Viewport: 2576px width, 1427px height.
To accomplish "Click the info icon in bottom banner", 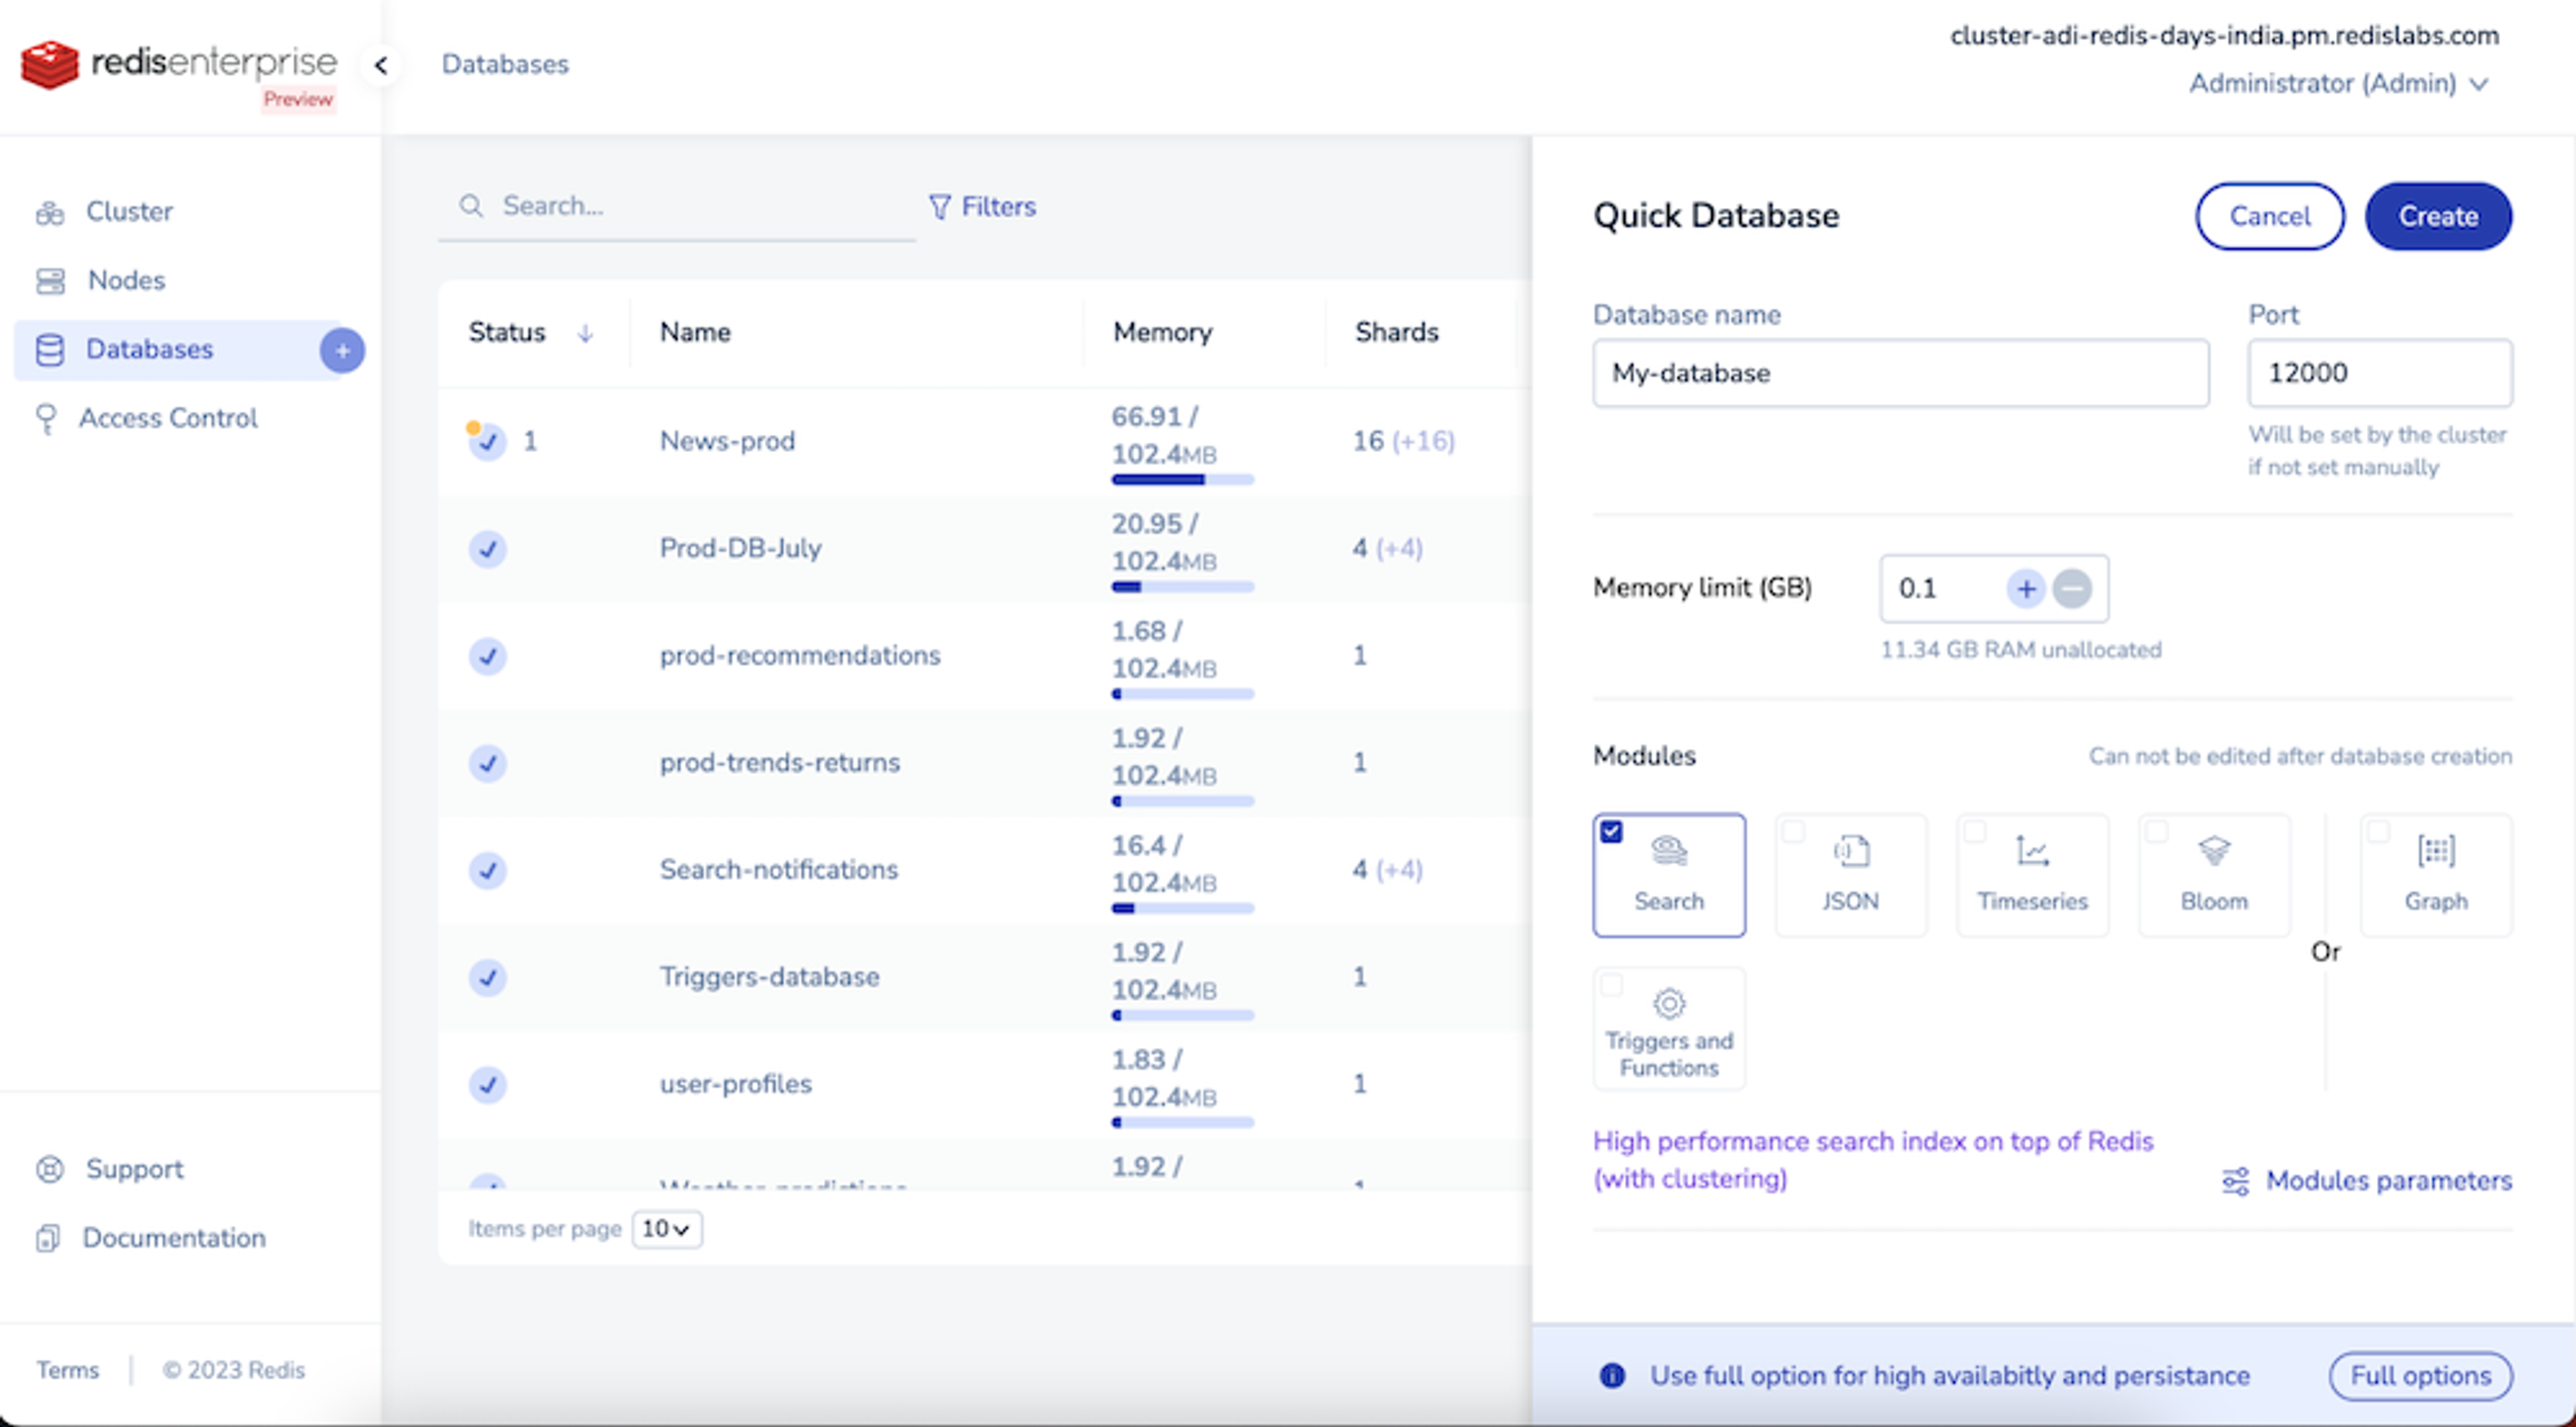I will (1612, 1376).
